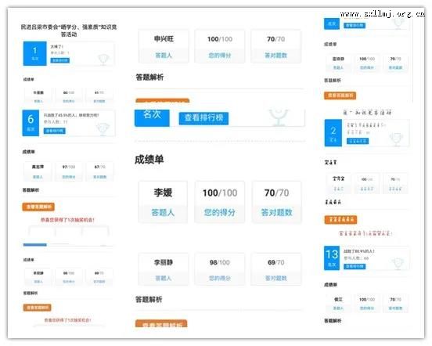Image resolution: width=432 pixels, height=346 pixels.
Task: Click the trophy icon in rank 2 card
Action: click(396, 139)
